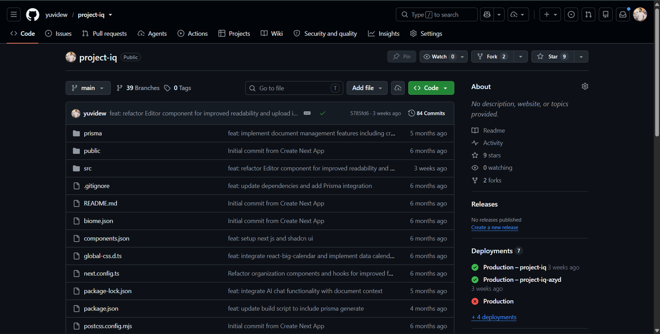The image size is (660, 334).
Task: Switch to the Wiki tab
Action: (x=272, y=34)
